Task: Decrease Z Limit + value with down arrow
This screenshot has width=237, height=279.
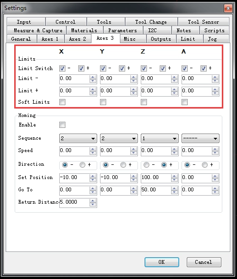Action: 174,93
